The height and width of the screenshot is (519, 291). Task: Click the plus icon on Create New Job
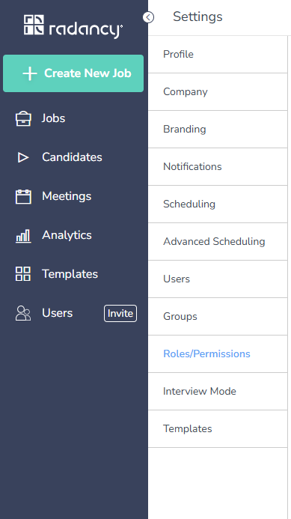tap(30, 73)
